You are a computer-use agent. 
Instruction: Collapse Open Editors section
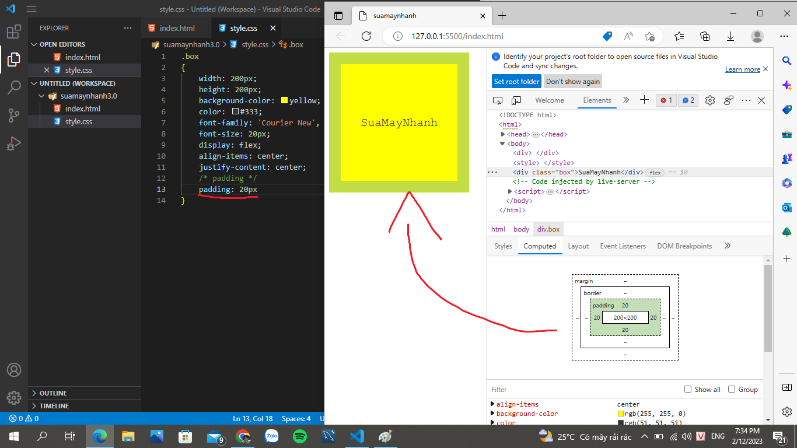[x=34, y=44]
